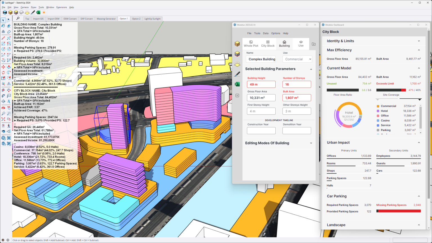The width and height of the screenshot is (432, 243).
Task: Collapse the Selected Building Parameters section
Action: pyautogui.click(x=311, y=69)
